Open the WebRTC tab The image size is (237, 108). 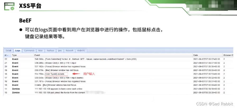point(81,51)
